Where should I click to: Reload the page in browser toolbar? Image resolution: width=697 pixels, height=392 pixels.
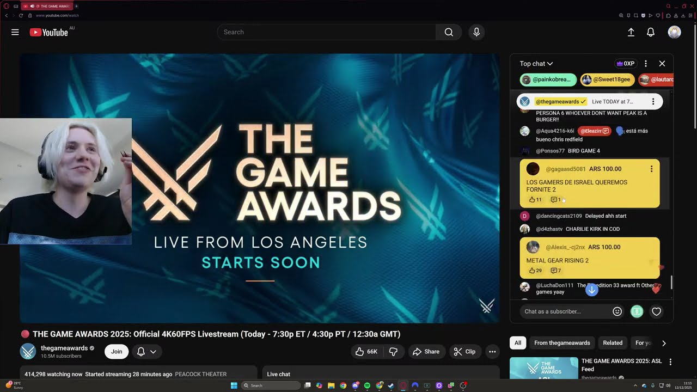(x=21, y=15)
